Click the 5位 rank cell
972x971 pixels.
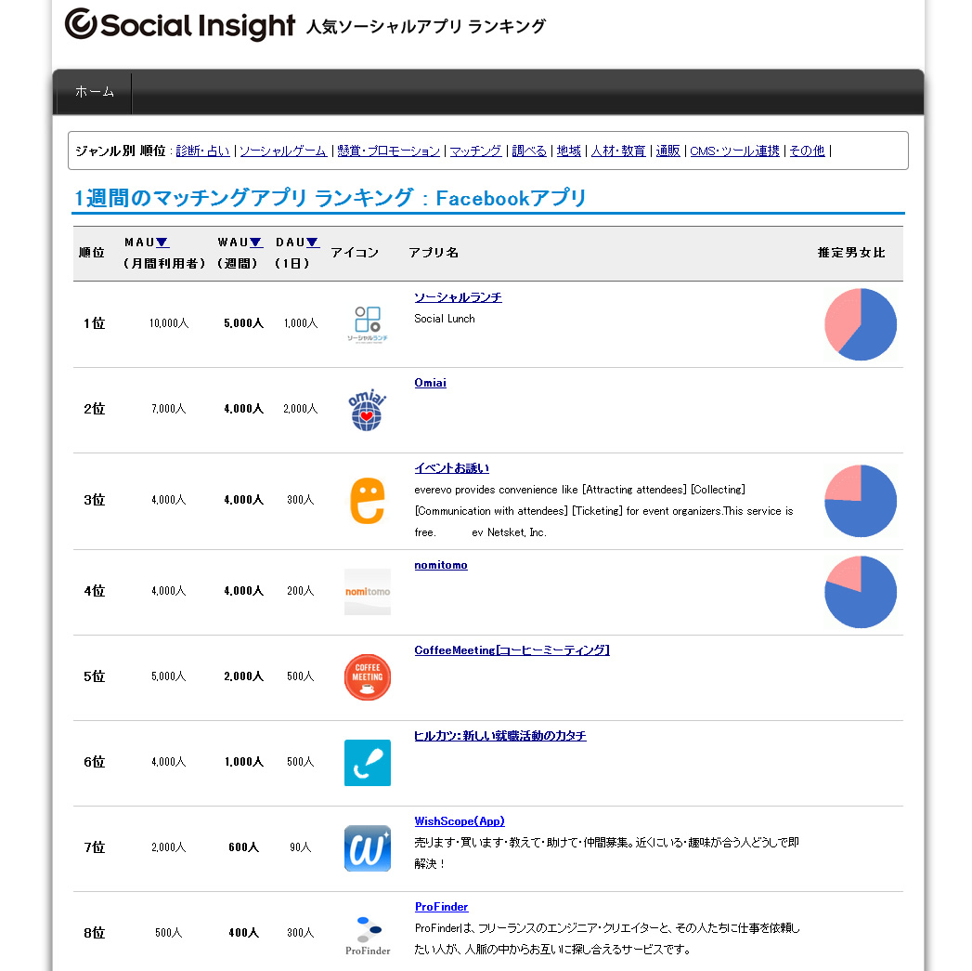point(94,676)
